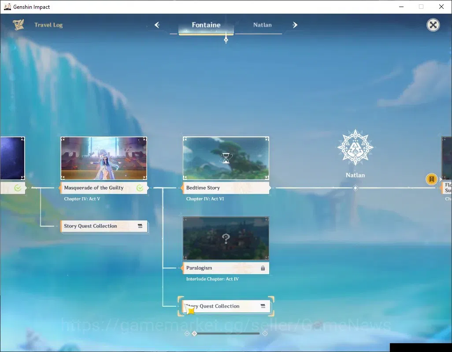This screenshot has width=452, height=352.
Task: Click the lock icon on Paralogism
Action: coord(263,268)
